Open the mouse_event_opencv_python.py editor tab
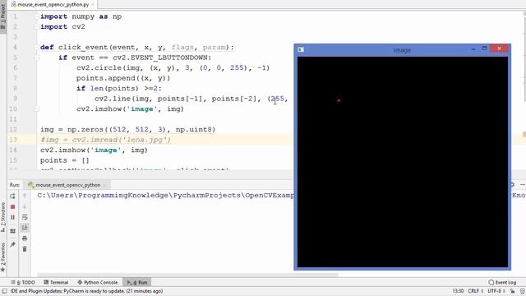 point(53,4)
